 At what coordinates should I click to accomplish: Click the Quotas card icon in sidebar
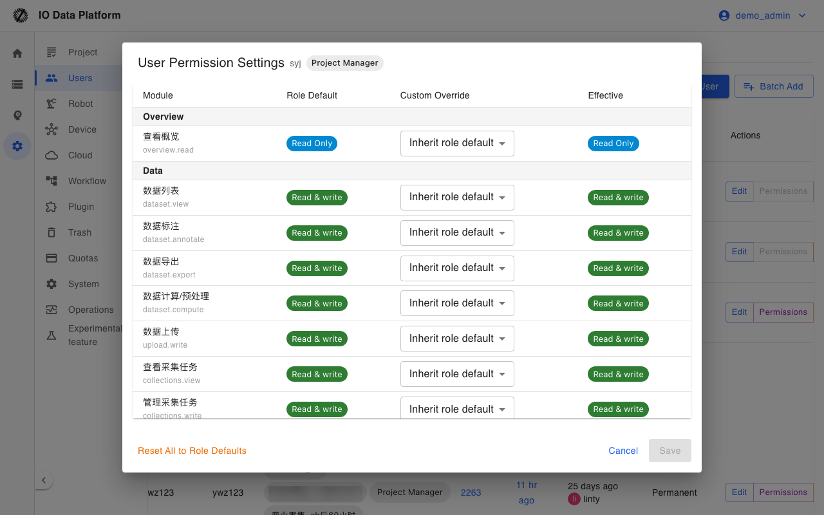[x=51, y=258]
